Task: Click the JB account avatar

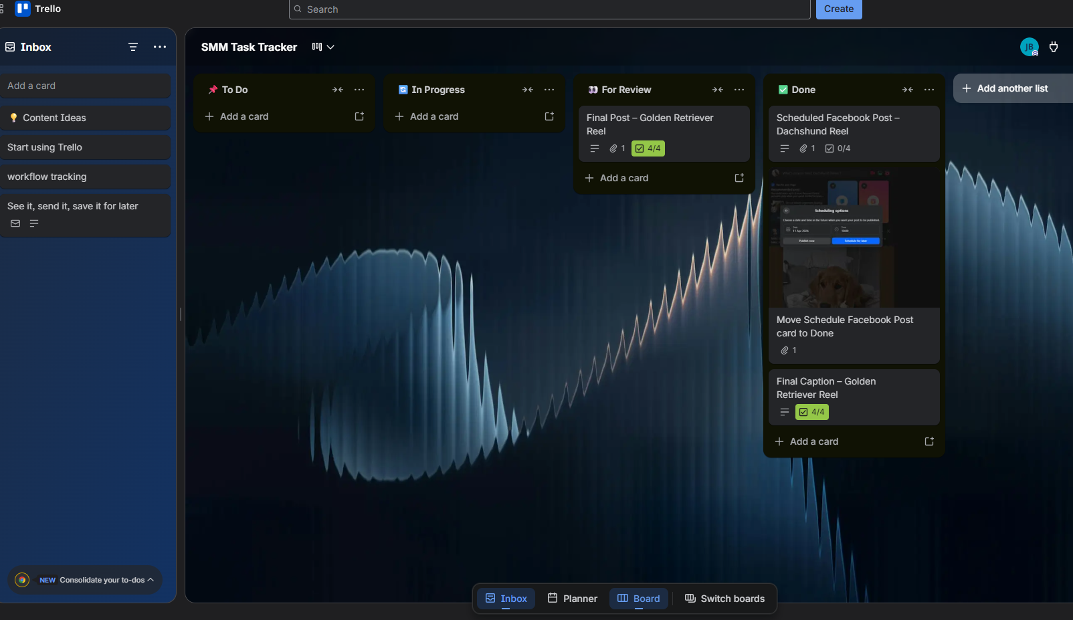Action: click(x=1029, y=47)
